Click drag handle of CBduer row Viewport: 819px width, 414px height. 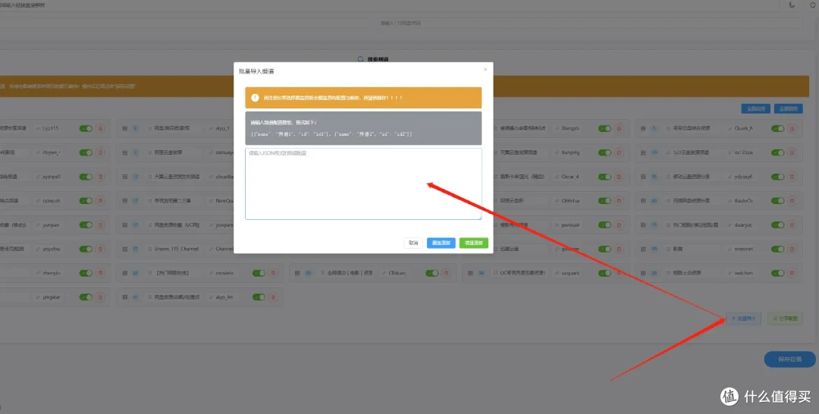(297, 273)
